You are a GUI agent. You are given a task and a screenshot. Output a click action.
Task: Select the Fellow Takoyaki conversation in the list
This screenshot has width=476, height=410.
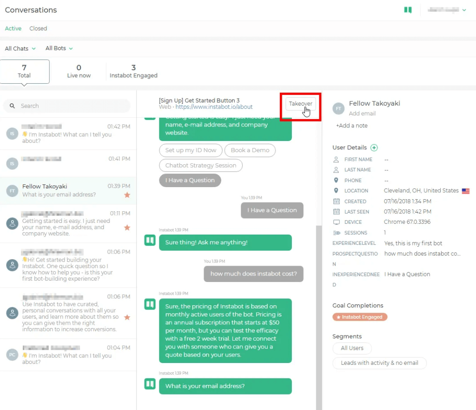tap(68, 191)
